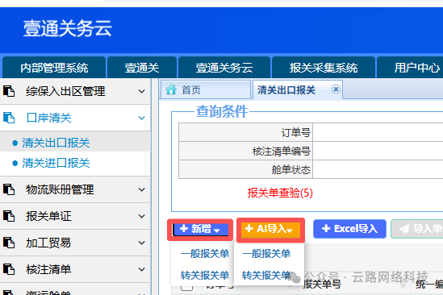Select 转关报关单 under 新增 menu
This screenshot has height=295, width=443.
[x=205, y=275]
